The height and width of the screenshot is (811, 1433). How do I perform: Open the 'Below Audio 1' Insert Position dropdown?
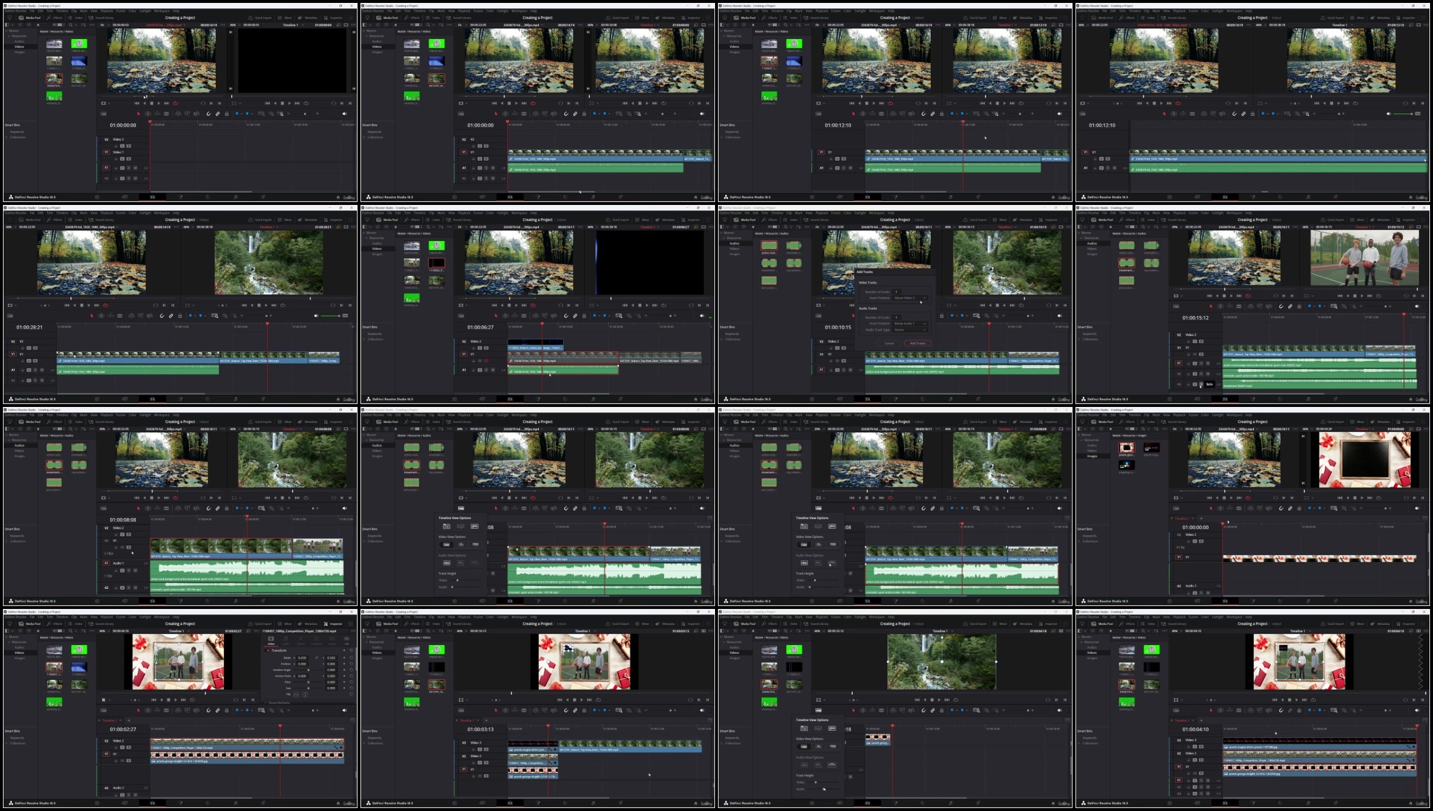[x=909, y=323]
